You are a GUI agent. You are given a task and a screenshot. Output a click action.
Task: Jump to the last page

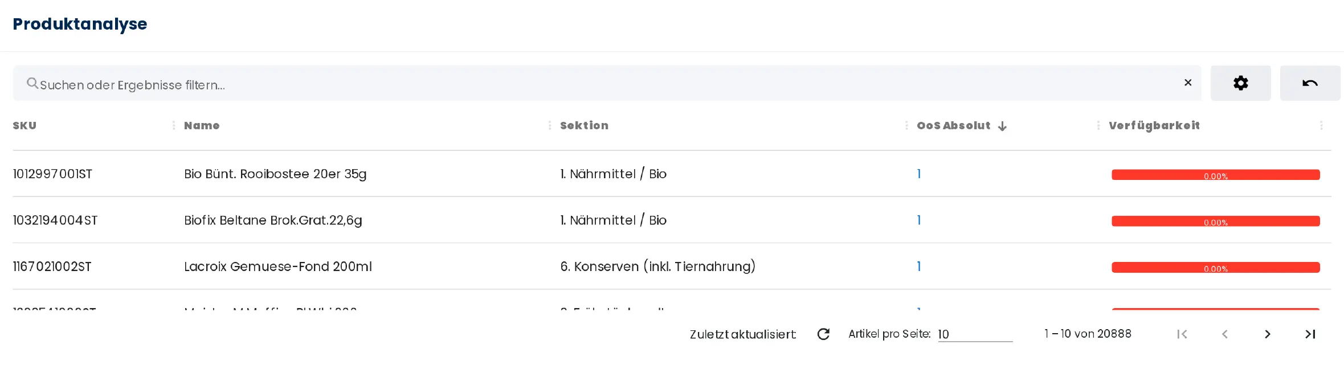[x=1310, y=334]
